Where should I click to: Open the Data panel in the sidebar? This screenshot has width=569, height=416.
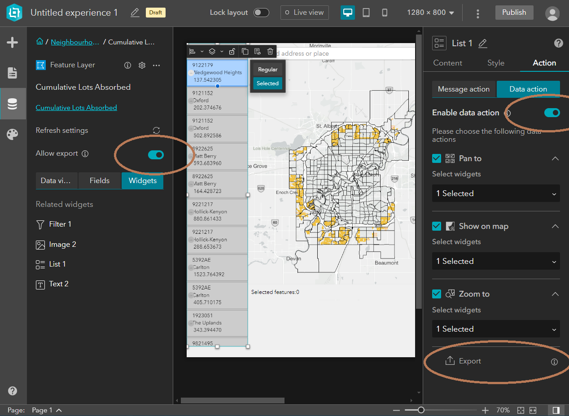pyautogui.click(x=13, y=104)
